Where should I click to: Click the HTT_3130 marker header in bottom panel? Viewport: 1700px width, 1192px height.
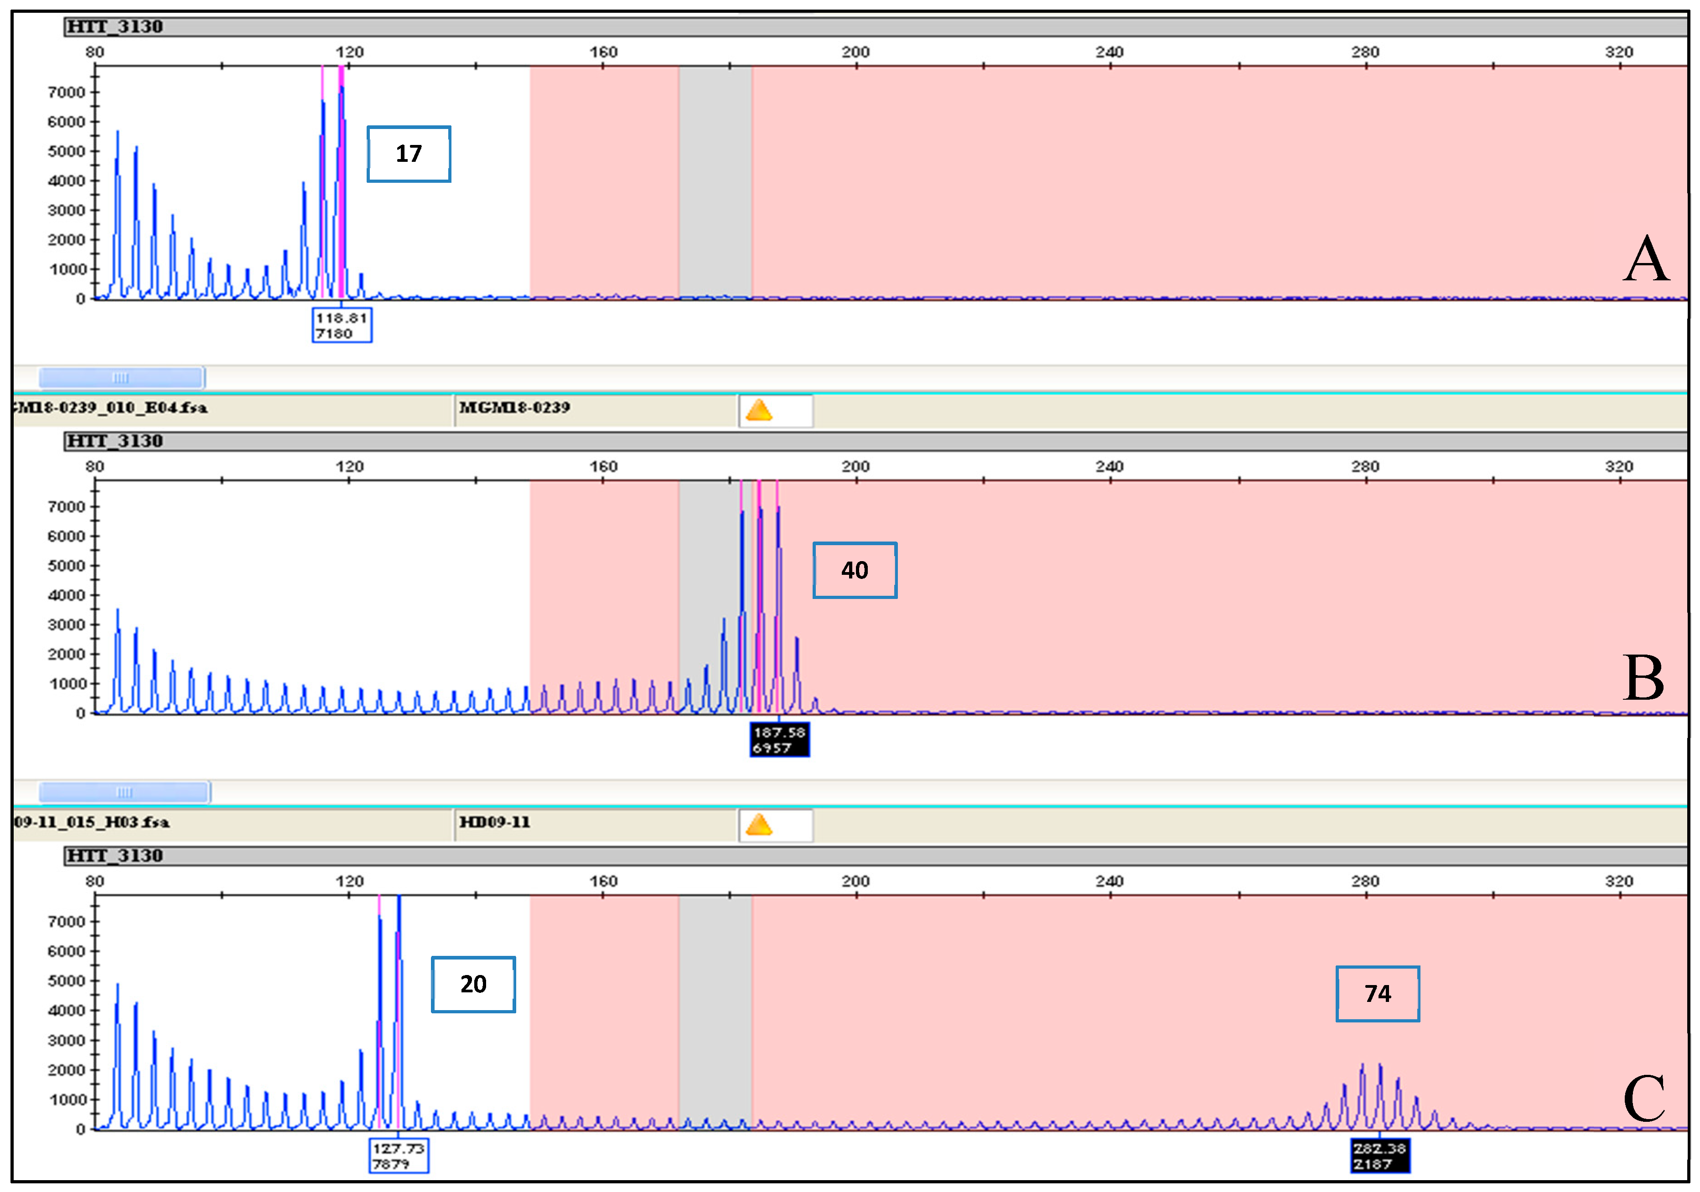tap(115, 855)
